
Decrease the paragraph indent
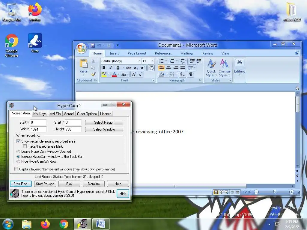pyautogui.click(x=192, y=61)
